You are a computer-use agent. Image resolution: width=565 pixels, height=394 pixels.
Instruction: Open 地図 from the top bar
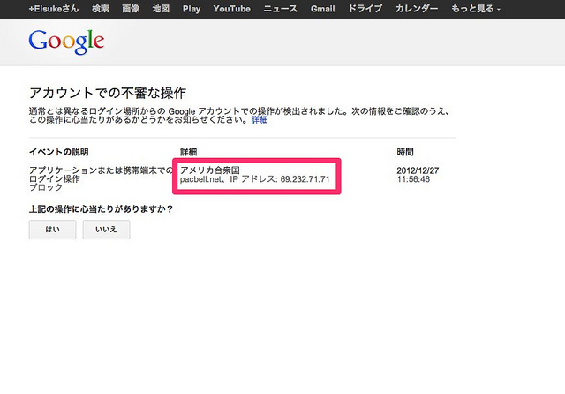click(161, 9)
